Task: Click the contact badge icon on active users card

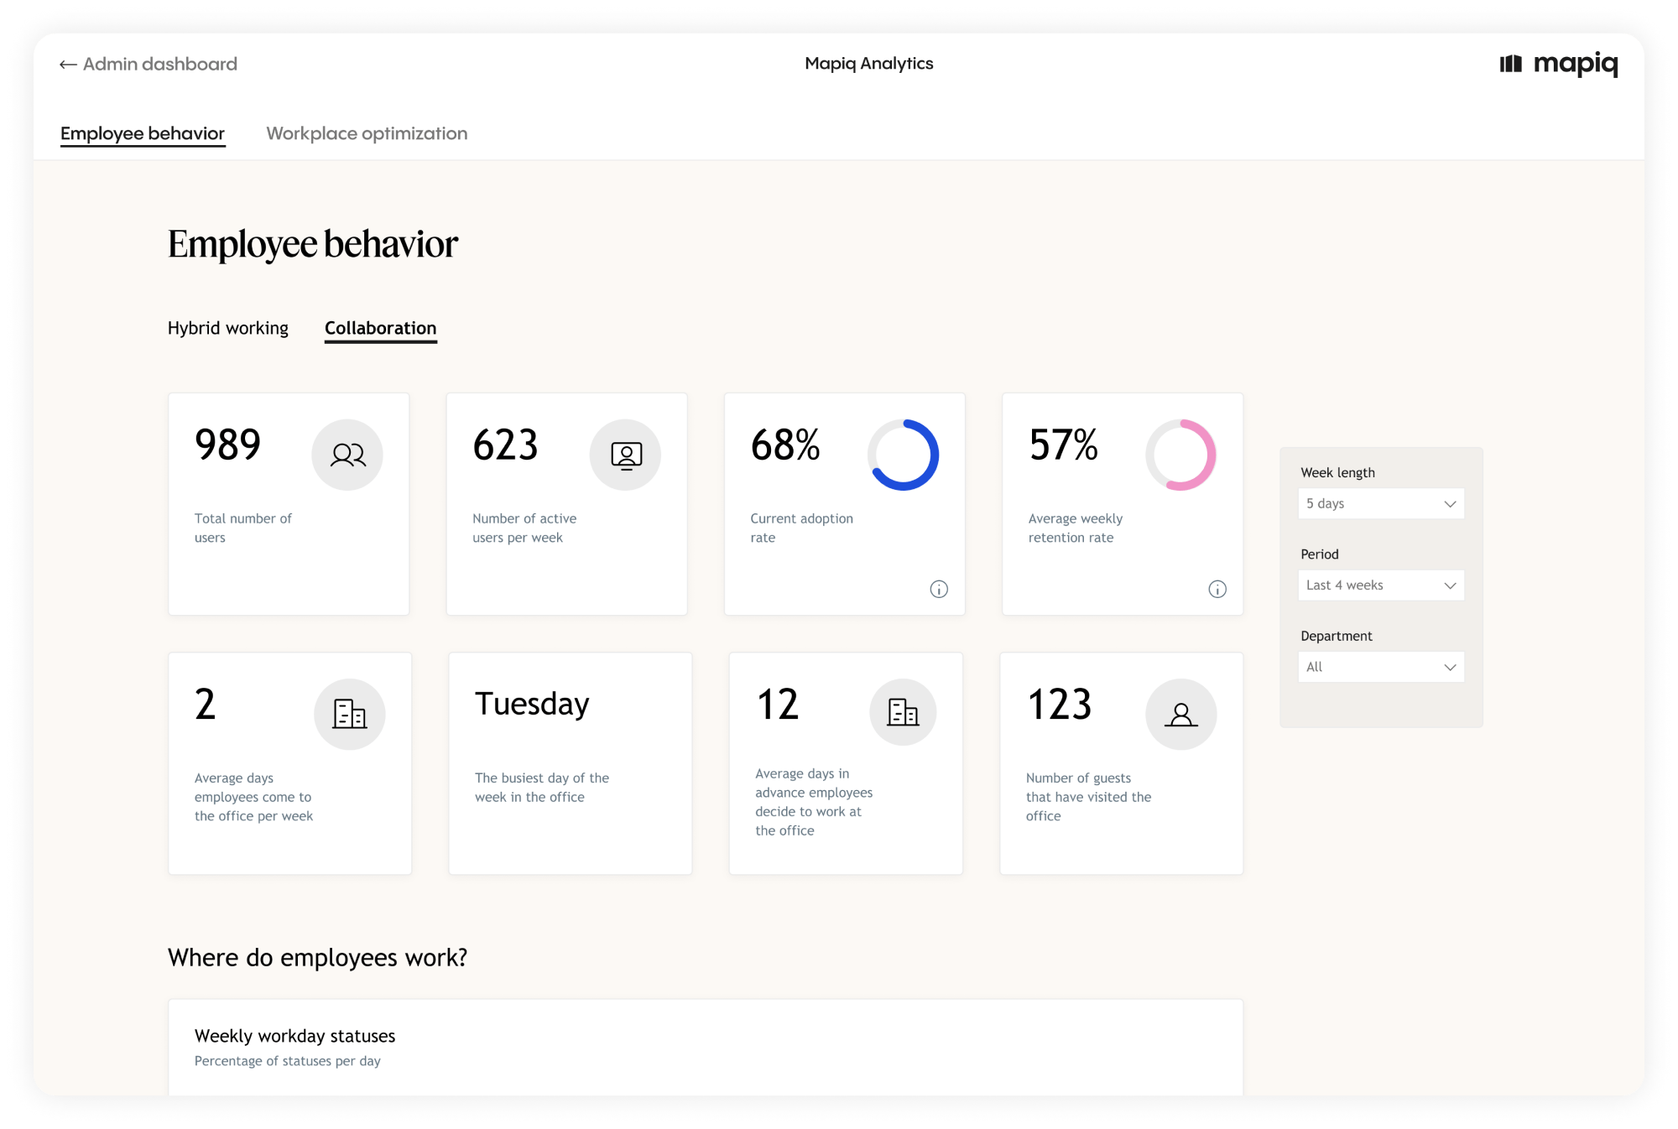Action: coord(625,454)
